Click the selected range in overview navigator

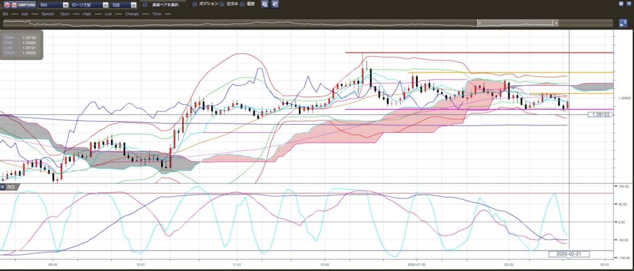518,23
